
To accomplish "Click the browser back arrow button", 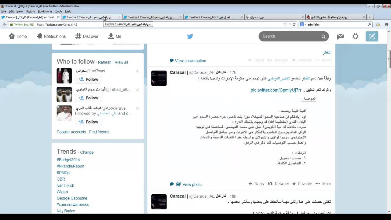I will [x=5, y=24].
